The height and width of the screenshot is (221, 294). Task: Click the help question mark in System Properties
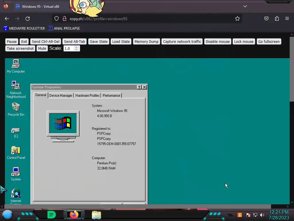click(x=139, y=87)
